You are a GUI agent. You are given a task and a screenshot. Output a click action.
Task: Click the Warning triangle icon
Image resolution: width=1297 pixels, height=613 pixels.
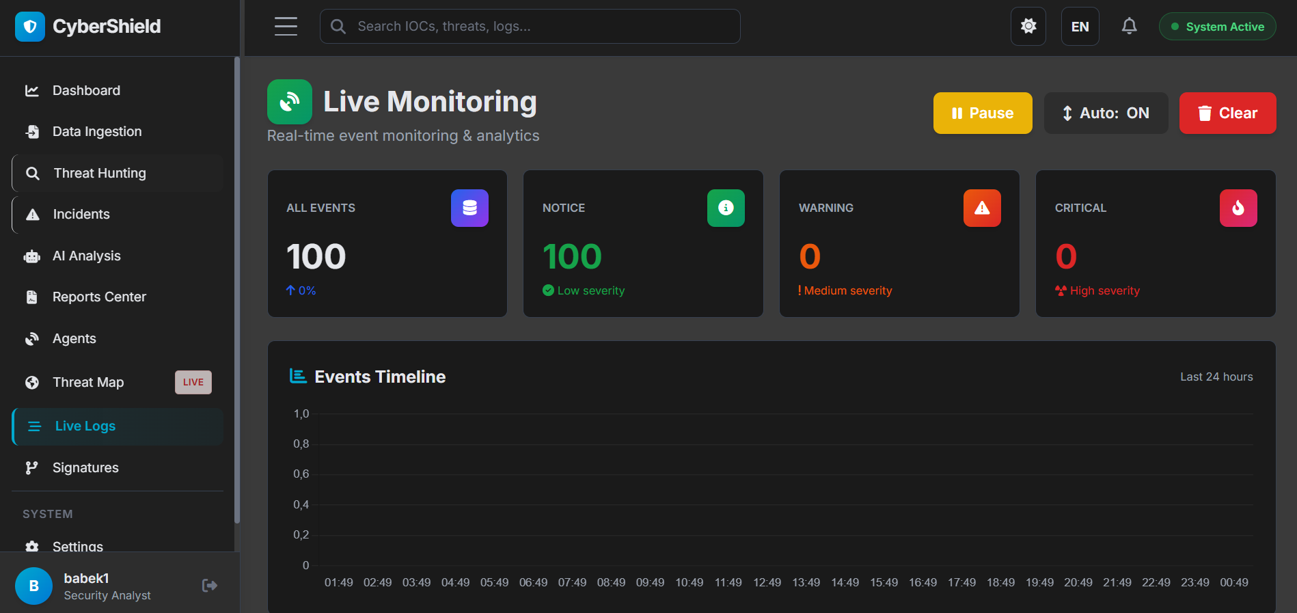pyautogui.click(x=982, y=208)
